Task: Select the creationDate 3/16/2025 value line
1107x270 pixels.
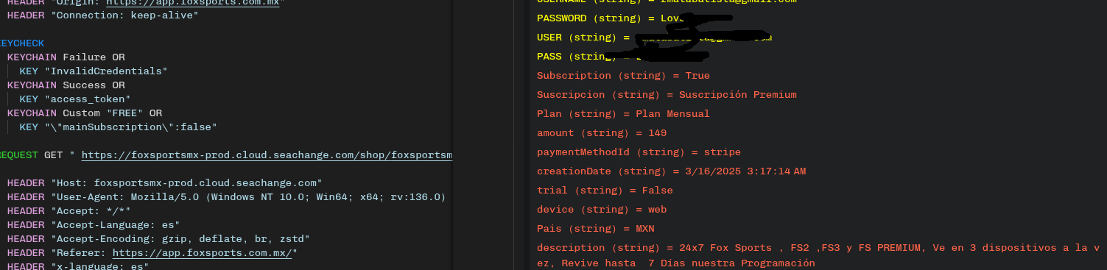Action: click(671, 171)
